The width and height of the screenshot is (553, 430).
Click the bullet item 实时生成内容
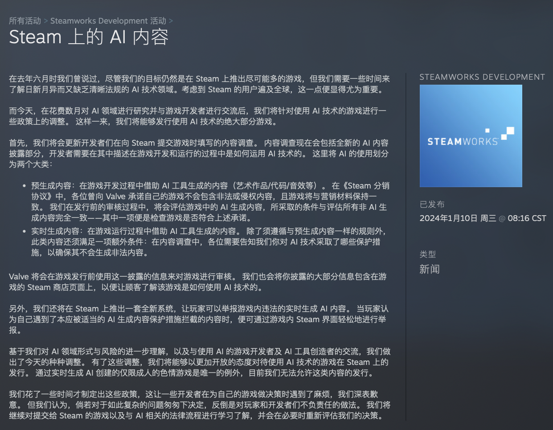(x=209, y=242)
